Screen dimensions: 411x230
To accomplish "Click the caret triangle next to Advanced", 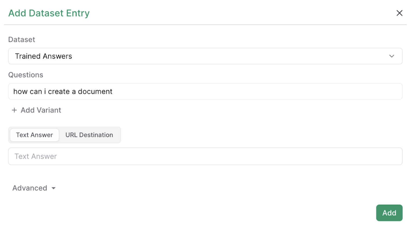I will (x=54, y=188).
